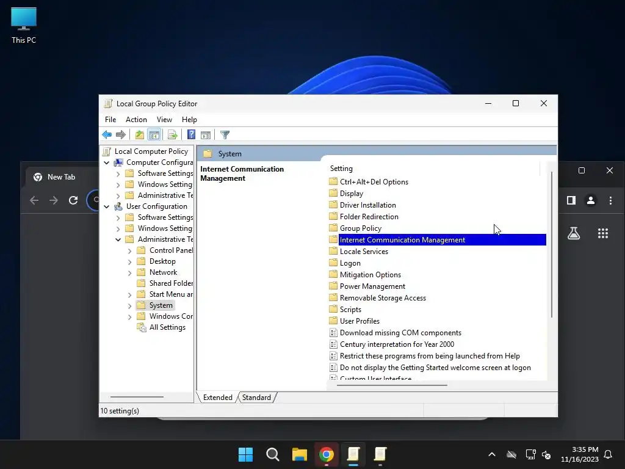The height and width of the screenshot is (469, 625).
Task: Select Restrict programs launched from Help setting
Action: click(x=429, y=356)
